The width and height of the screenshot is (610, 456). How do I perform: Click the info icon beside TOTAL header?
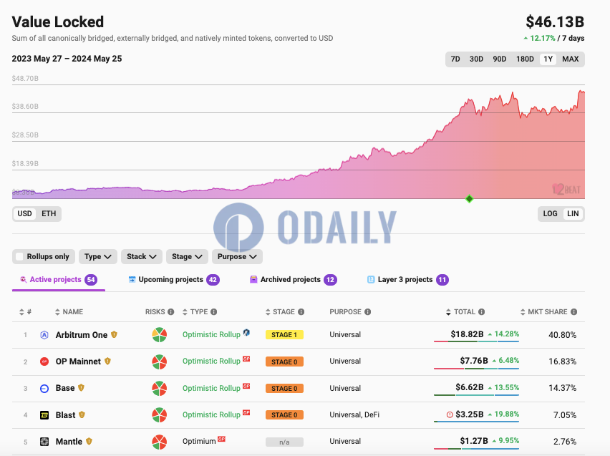coord(482,311)
